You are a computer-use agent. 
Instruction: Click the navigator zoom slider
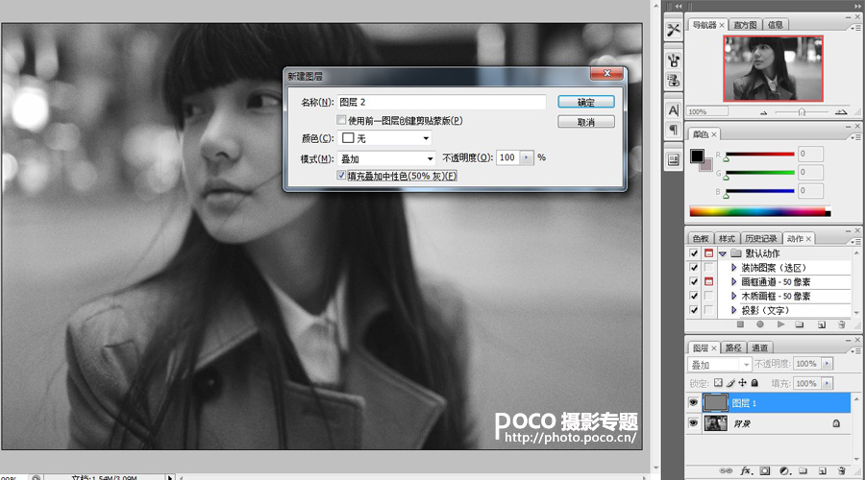point(802,112)
